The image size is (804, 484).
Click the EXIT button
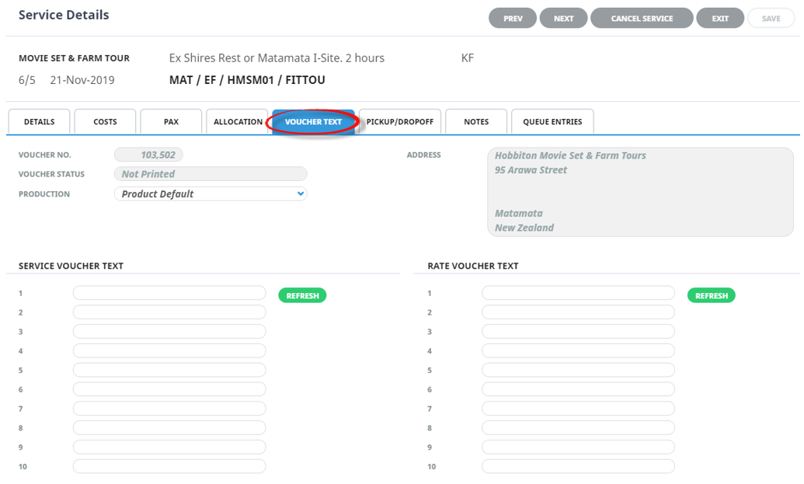tap(720, 19)
